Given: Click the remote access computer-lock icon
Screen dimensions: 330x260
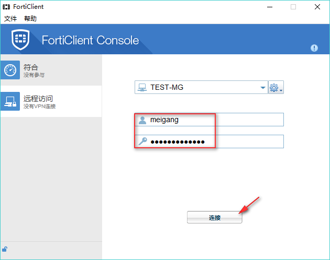Looking at the screenshot, I should [10, 101].
